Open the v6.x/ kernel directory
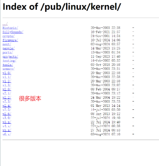Image resolution: width=159 pixels, height=166 pixels. pos(7,134)
